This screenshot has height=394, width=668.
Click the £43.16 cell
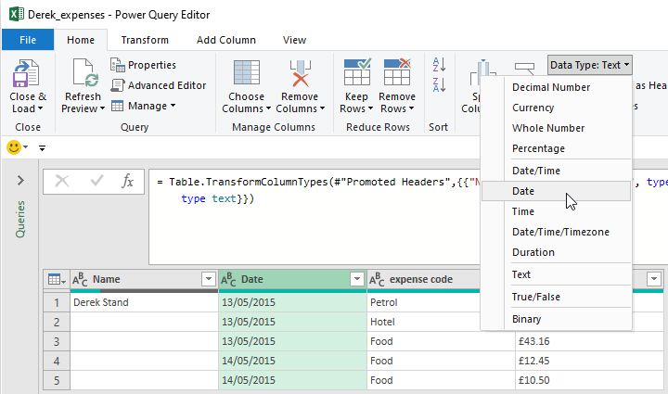click(x=590, y=341)
